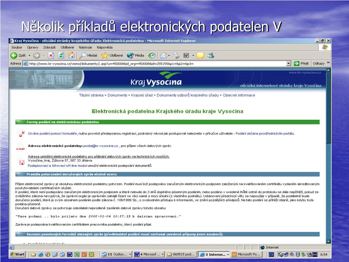The width and height of the screenshot is (349, 262).
Task: Open the History clock icon
Action: click(x=152, y=56)
